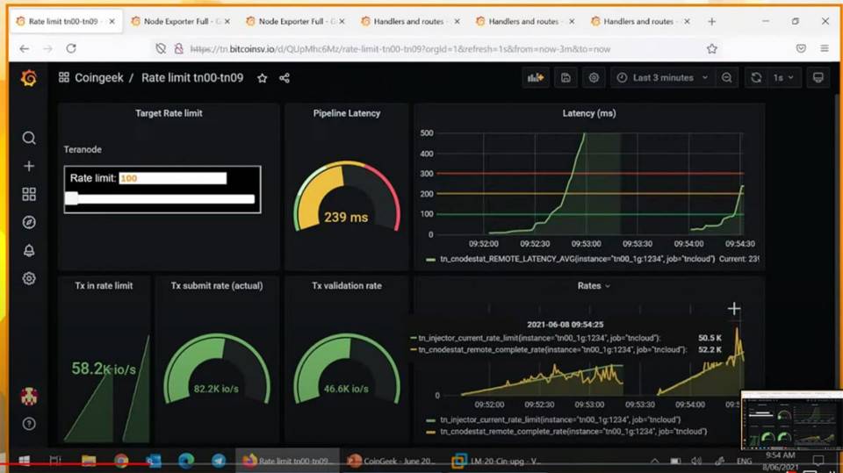Click the Rate limit input field
The height and width of the screenshot is (473, 843).
click(x=173, y=178)
